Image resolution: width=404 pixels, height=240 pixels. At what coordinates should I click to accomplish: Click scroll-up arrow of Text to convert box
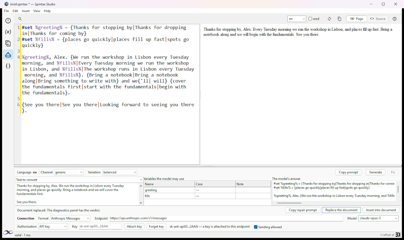[141, 186]
